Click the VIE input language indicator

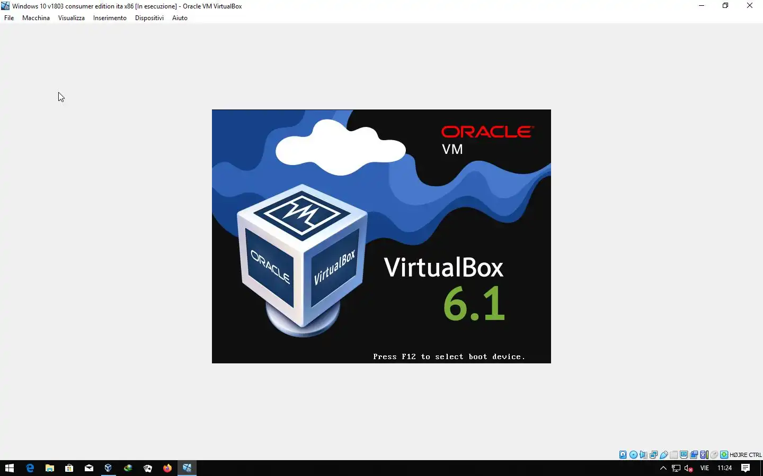click(704, 468)
